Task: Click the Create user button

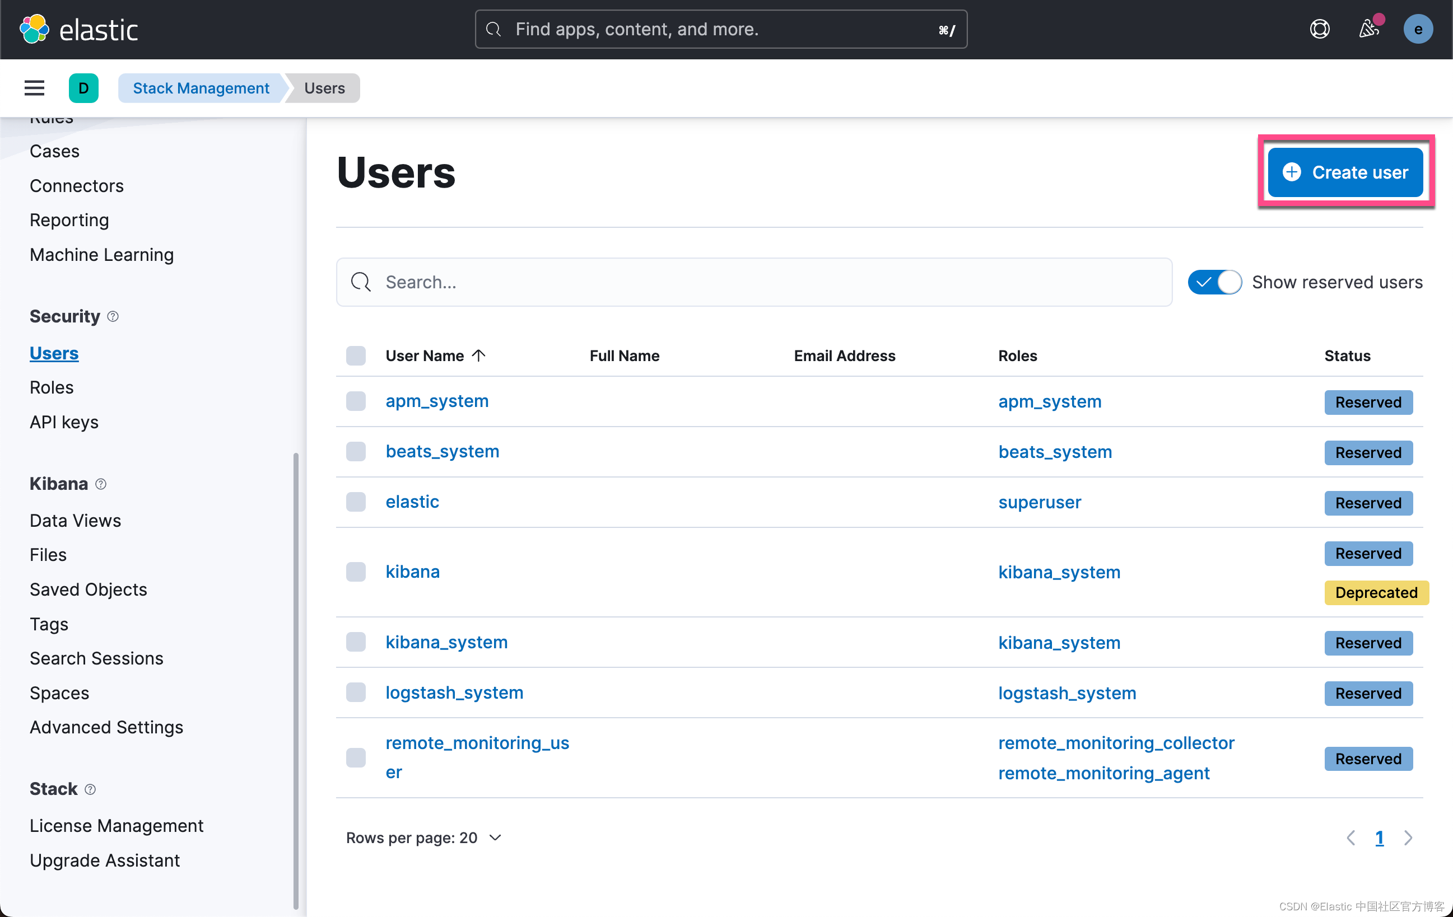Action: pyautogui.click(x=1345, y=172)
